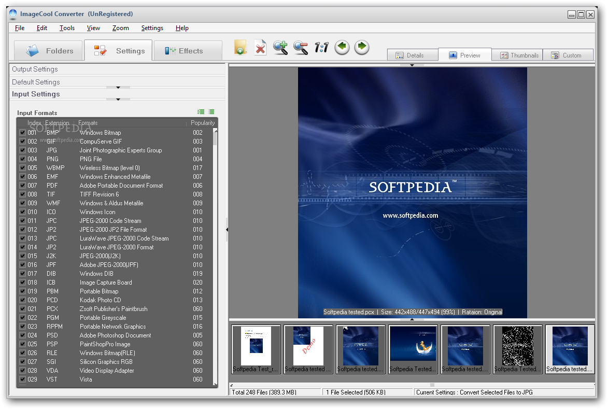608x409 pixels.
Task: Open the View menu
Action: [93, 28]
